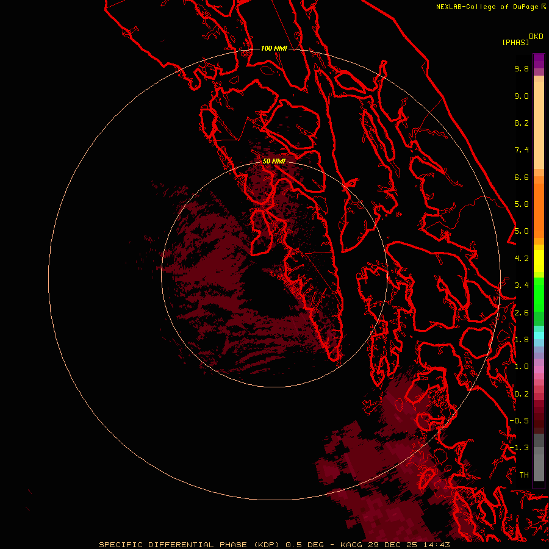Pick the purple band atop the color scale

(x=539, y=61)
